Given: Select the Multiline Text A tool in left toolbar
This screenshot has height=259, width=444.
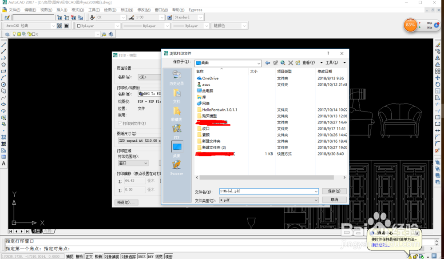Looking at the screenshot, I should tap(4, 163).
